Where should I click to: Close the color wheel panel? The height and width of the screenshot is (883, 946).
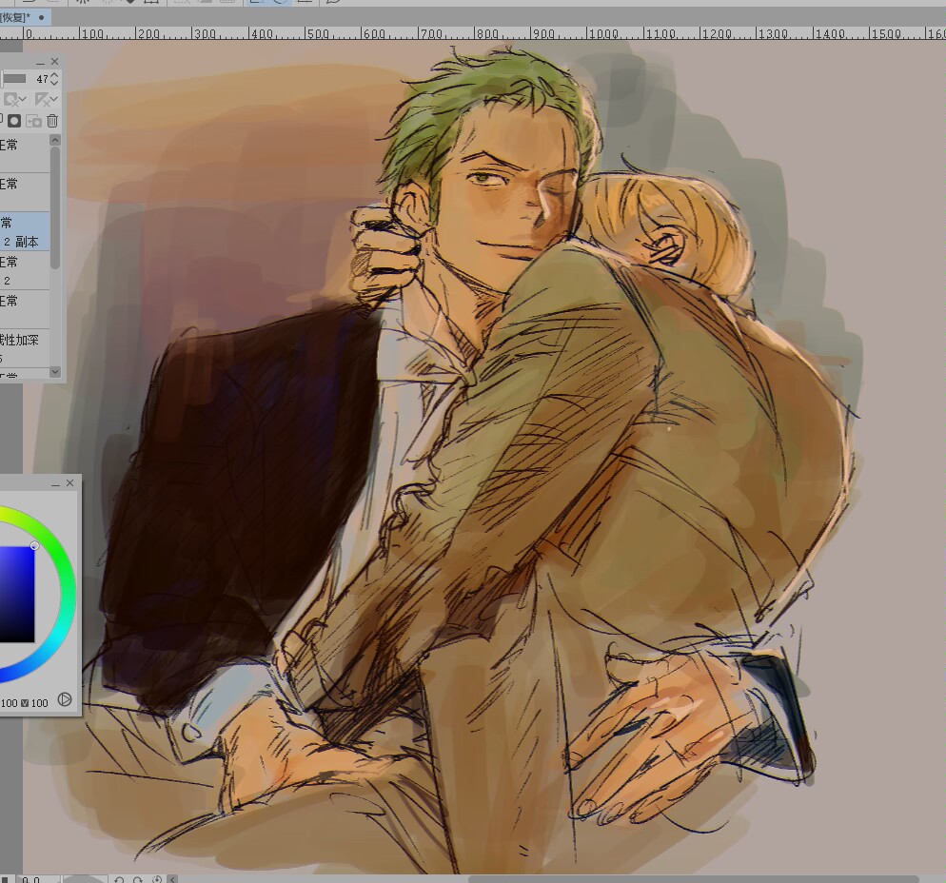[70, 483]
